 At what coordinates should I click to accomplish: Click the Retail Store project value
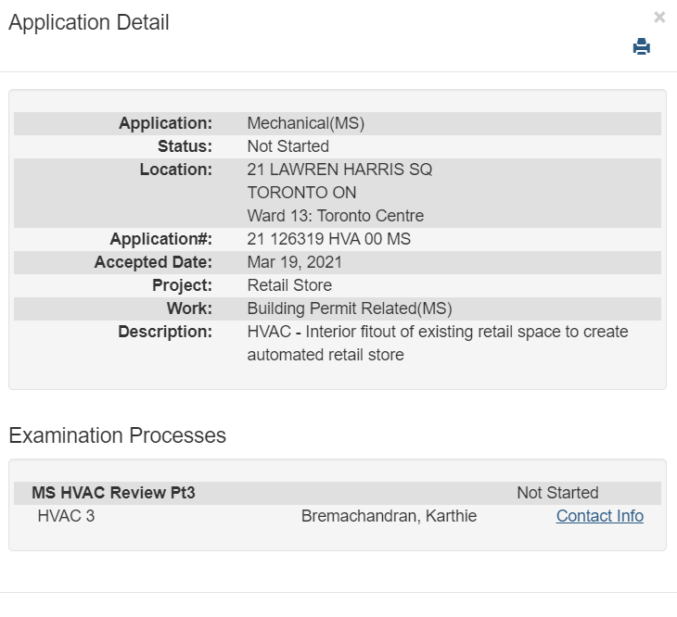coord(289,285)
